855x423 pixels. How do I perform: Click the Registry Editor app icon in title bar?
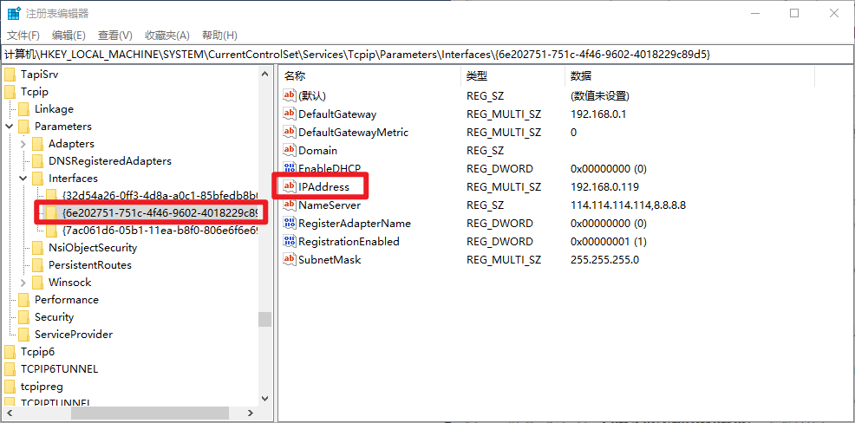pyautogui.click(x=14, y=13)
